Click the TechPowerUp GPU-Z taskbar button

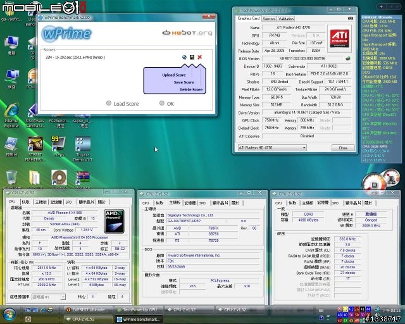point(139,309)
